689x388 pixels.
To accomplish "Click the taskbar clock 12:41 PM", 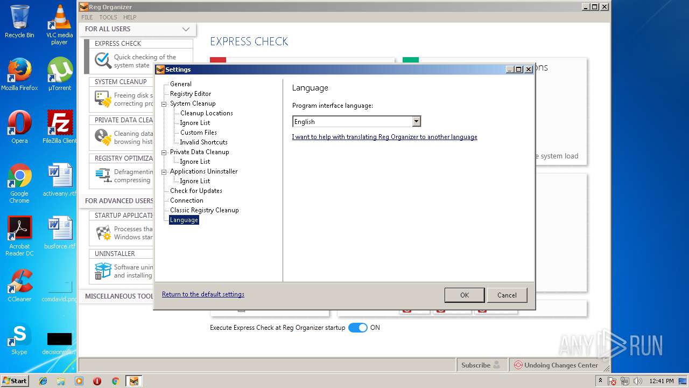I will [x=662, y=381].
